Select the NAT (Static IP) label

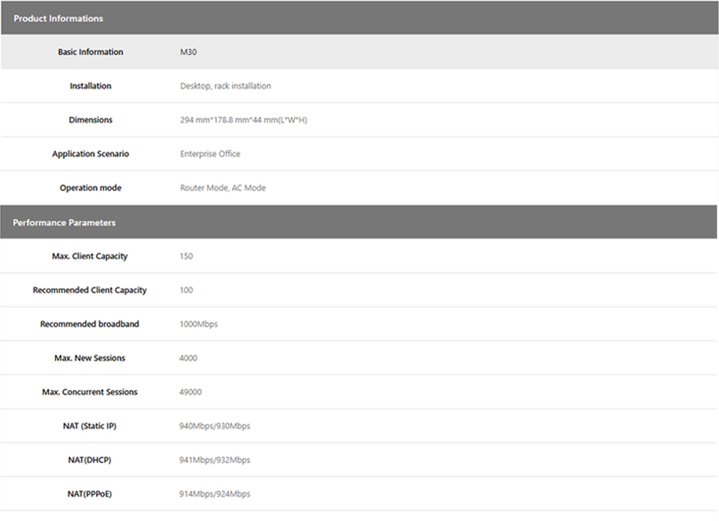[x=90, y=426]
